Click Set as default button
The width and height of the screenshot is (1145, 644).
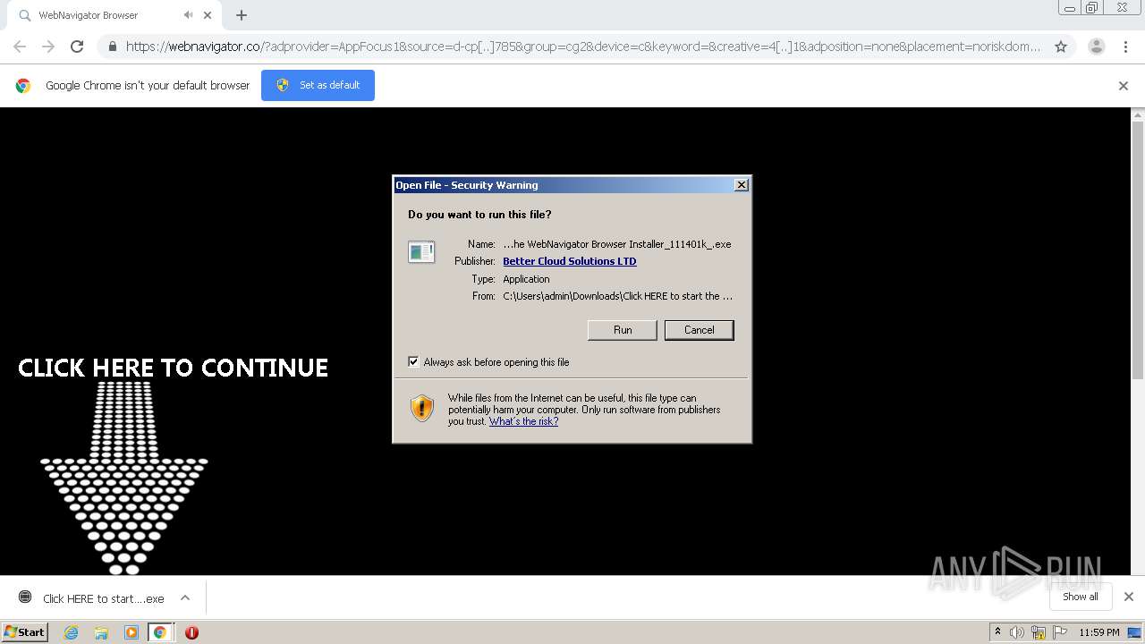click(x=318, y=85)
